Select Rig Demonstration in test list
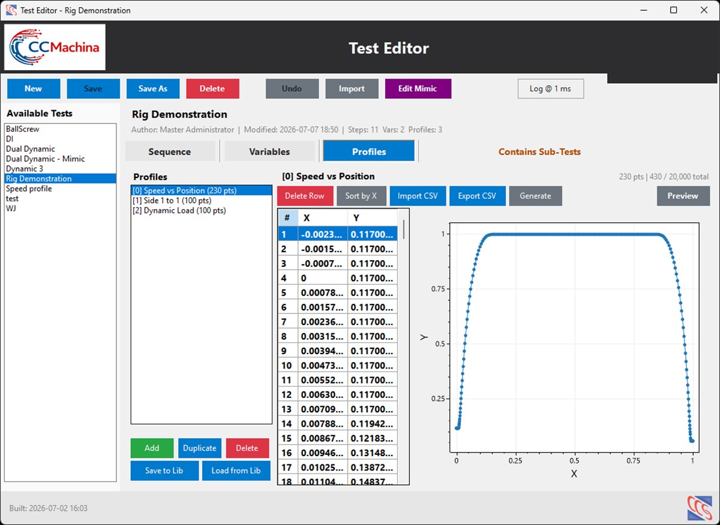720x525 pixels. click(60, 179)
